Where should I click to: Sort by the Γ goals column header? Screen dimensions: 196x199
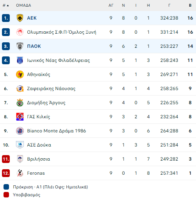coord(169,5)
